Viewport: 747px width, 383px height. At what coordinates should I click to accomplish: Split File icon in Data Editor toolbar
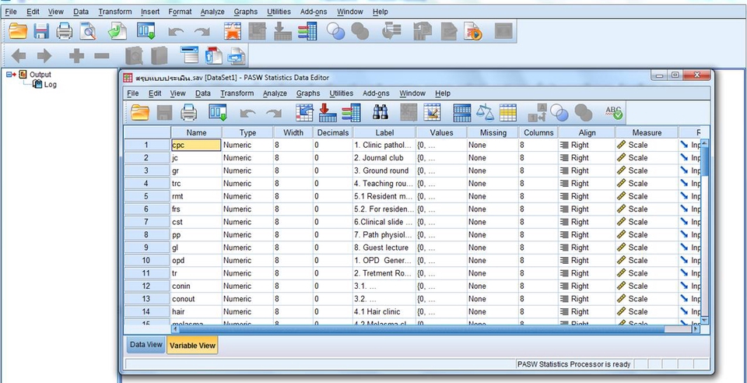tap(461, 112)
